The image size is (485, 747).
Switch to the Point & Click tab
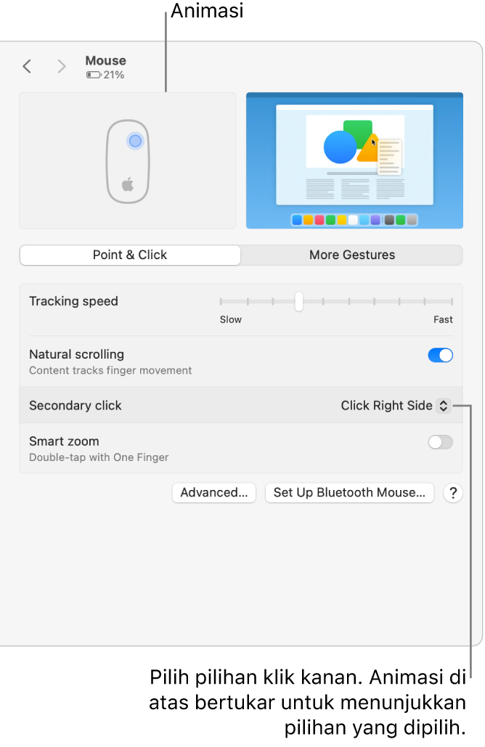click(x=130, y=255)
